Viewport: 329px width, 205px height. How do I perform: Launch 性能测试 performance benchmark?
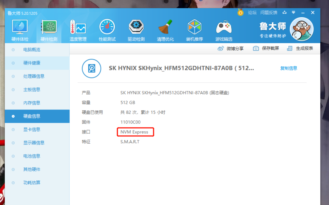[x=107, y=31]
